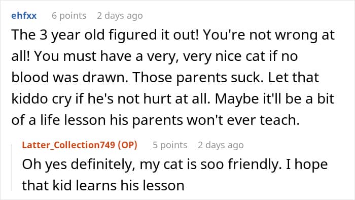
Task: Collapse the reply thread using the vertical line
Action: (12, 168)
